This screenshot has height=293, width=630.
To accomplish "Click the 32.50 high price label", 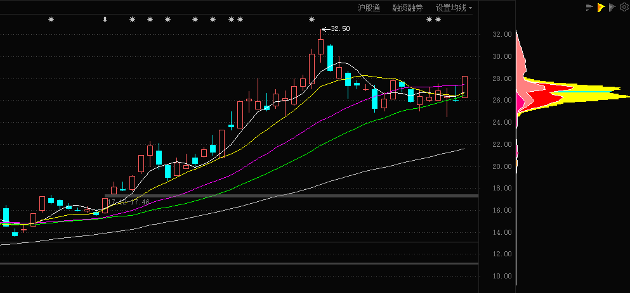I will click(340, 29).
